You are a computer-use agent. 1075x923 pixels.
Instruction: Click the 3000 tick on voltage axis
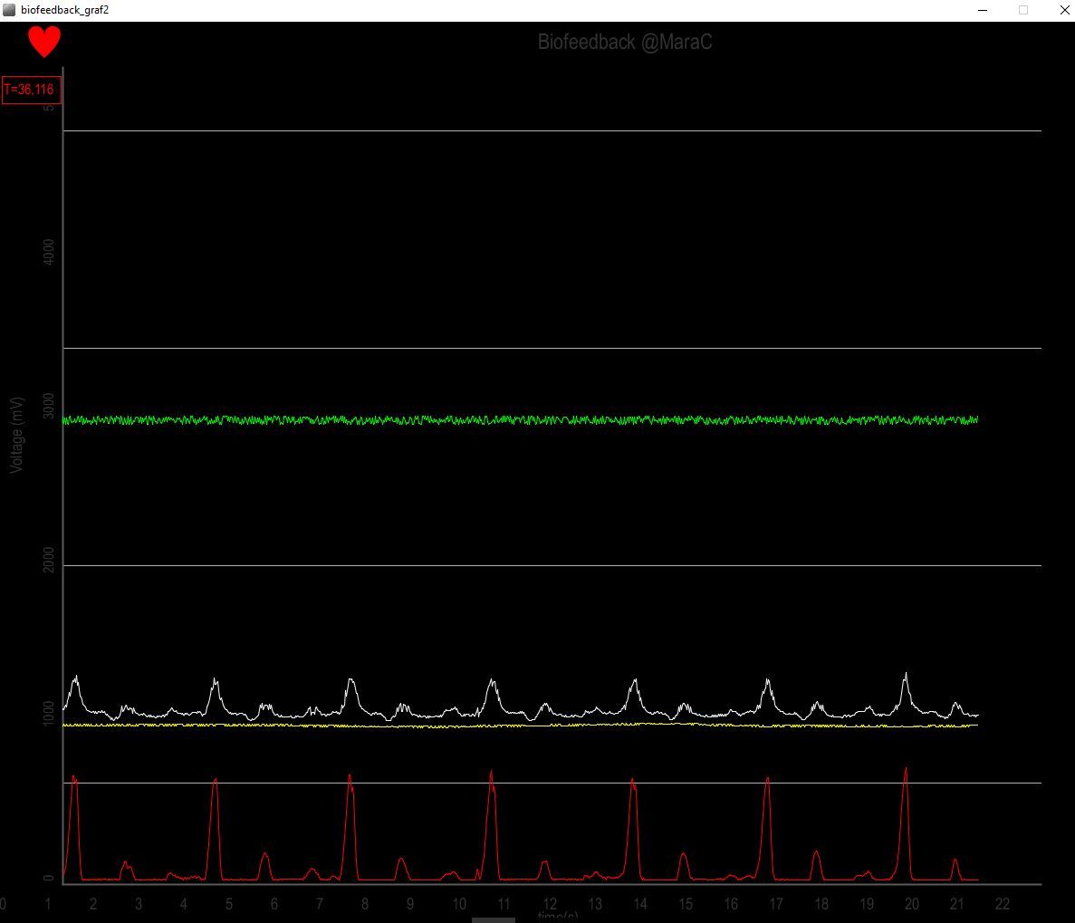coord(49,406)
